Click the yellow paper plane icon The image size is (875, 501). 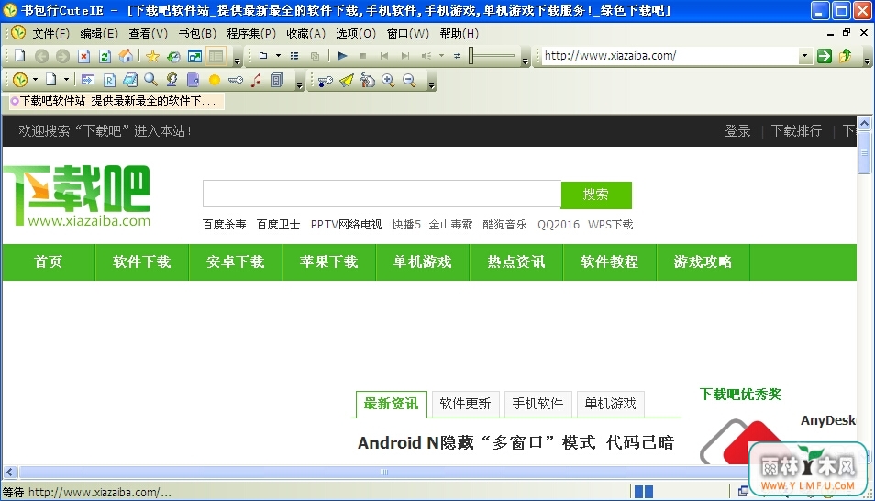pyautogui.click(x=347, y=81)
